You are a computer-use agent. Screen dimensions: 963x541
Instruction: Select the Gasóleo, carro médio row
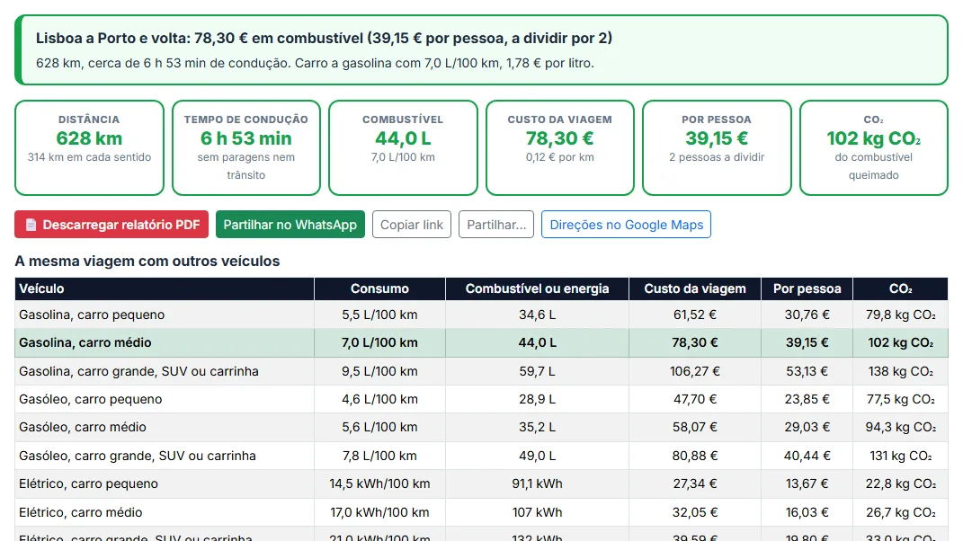pyautogui.click(x=482, y=427)
